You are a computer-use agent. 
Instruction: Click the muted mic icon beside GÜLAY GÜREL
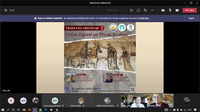pos(84,106)
